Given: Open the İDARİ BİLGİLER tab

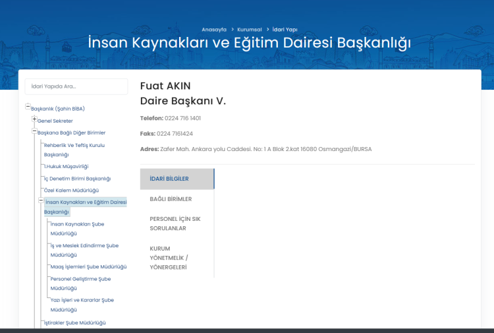Looking at the screenshot, I should [177, 179].
